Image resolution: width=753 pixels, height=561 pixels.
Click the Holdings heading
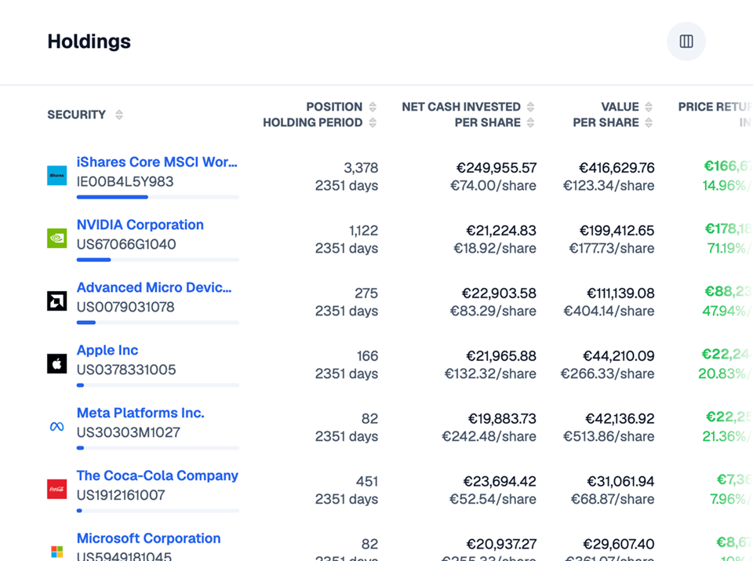[x=89, y=42]
